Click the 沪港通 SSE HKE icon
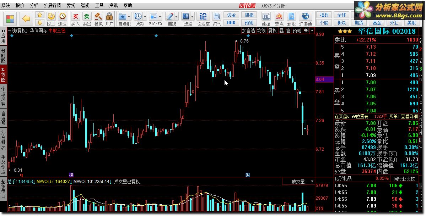426x216 pixels. (x=305, y=16)
